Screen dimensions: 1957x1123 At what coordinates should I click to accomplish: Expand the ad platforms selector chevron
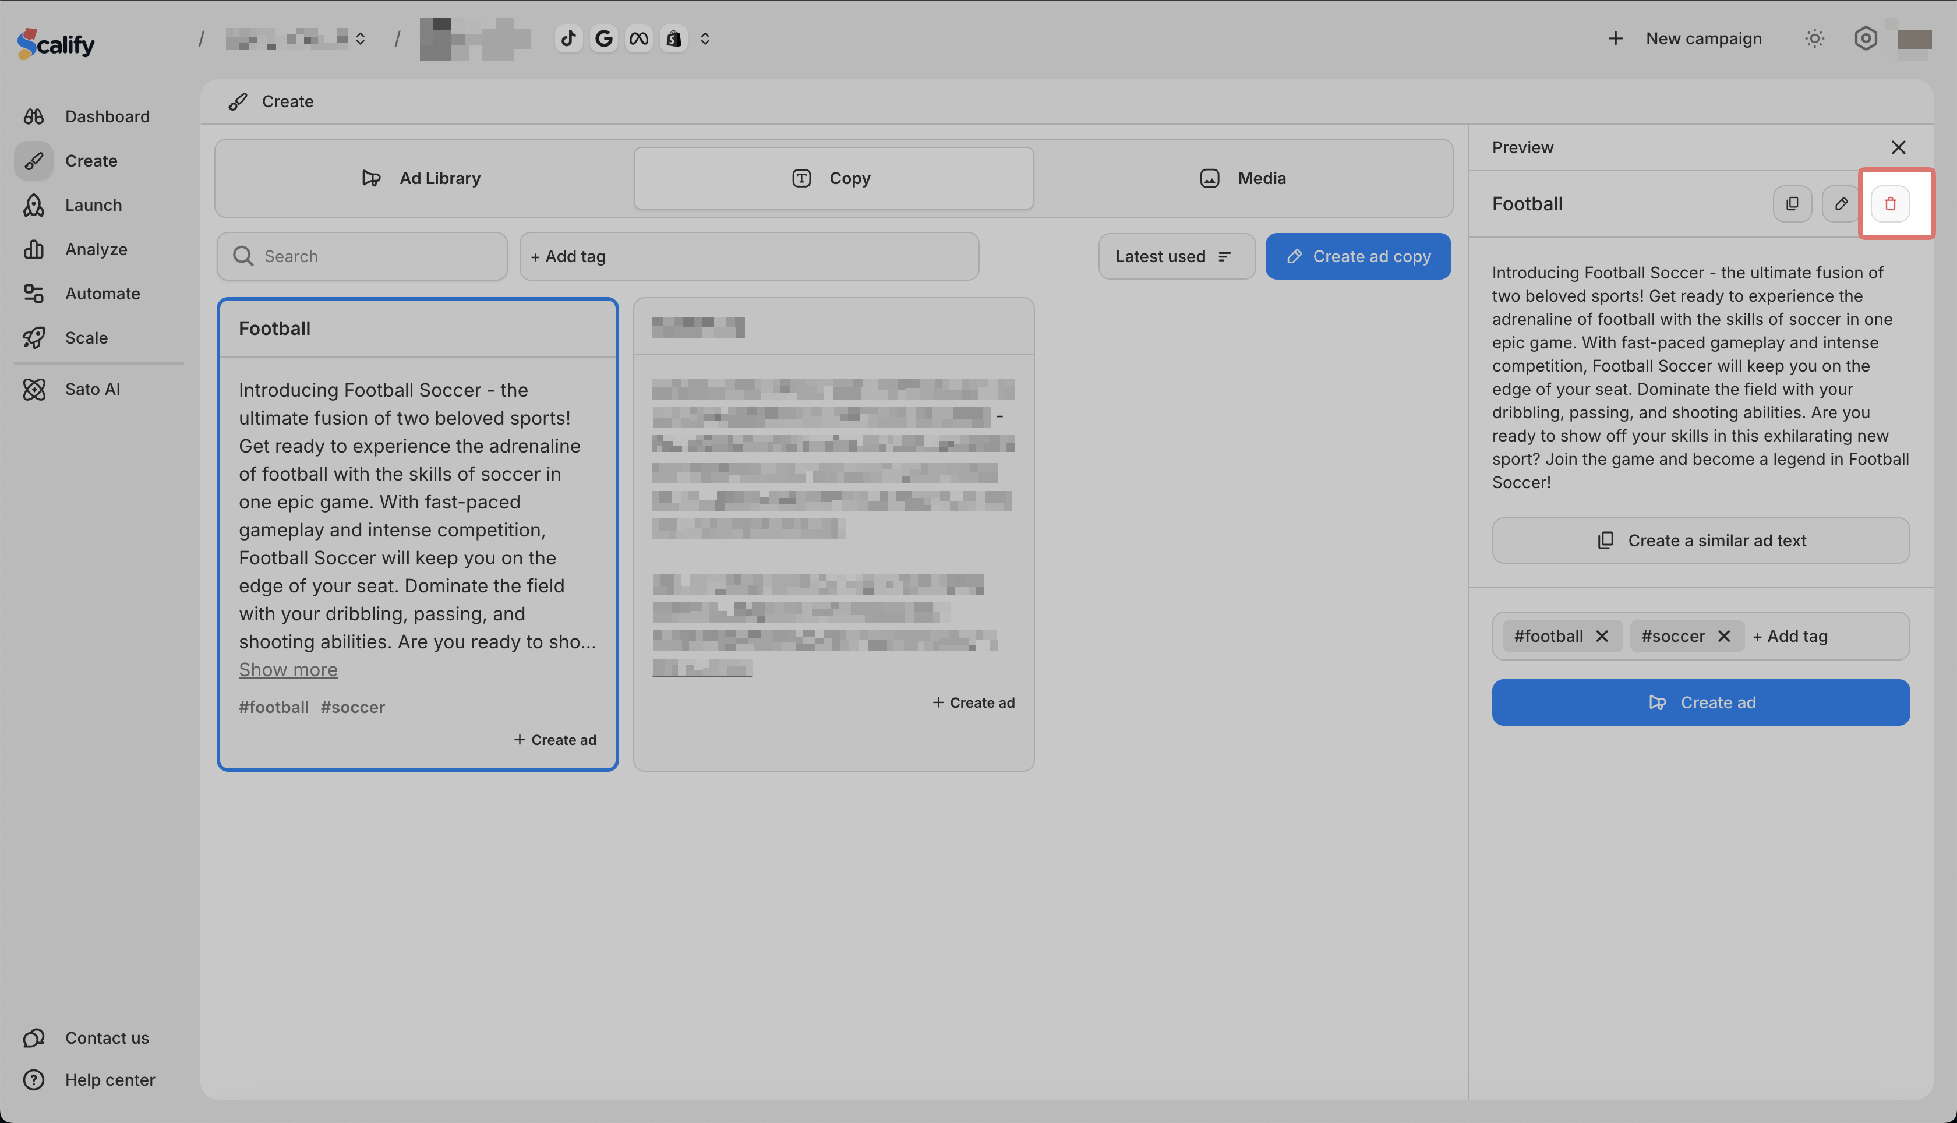click(705, 38)
